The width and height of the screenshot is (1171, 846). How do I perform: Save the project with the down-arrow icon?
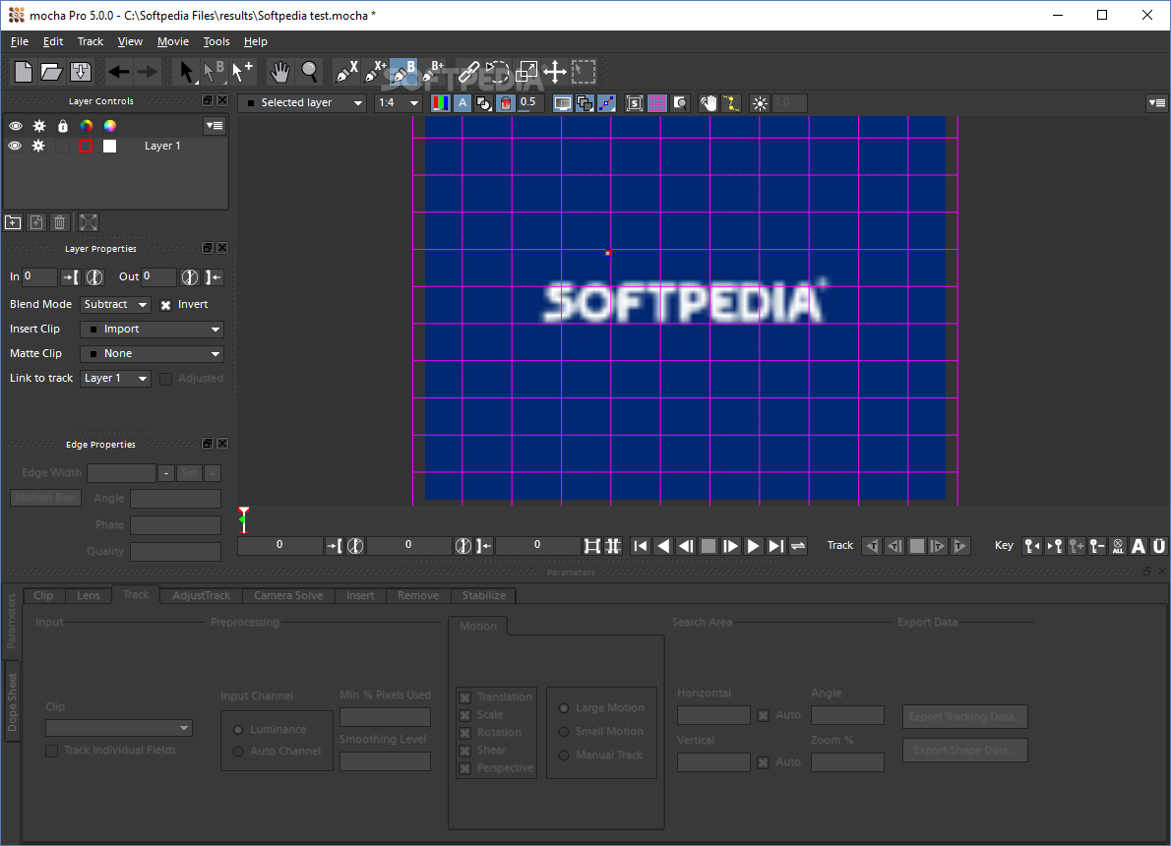point(81,72)
